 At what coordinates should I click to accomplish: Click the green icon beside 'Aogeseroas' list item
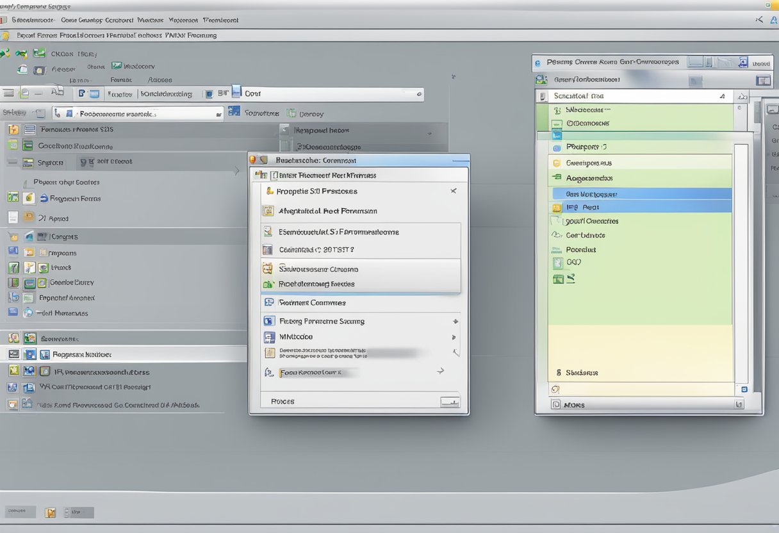click(x=556, y=178)
